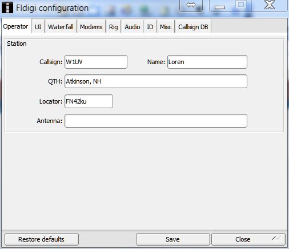Close the window with the X icon
The height and width of the screenshot is (249, 289).
[x=270, y=5]
